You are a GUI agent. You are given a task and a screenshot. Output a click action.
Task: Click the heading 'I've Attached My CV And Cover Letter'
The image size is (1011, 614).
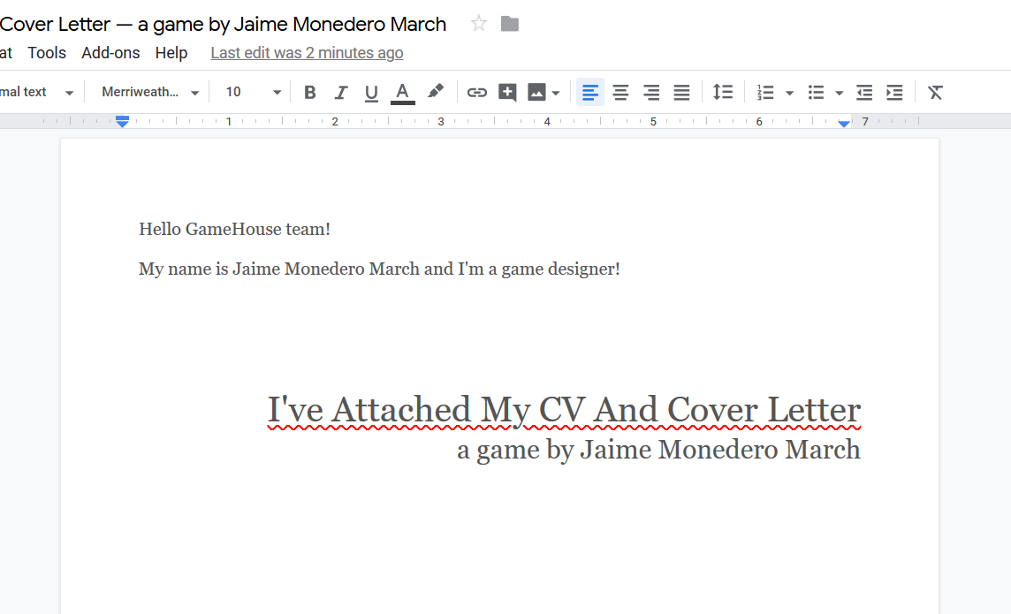point(564,411)
